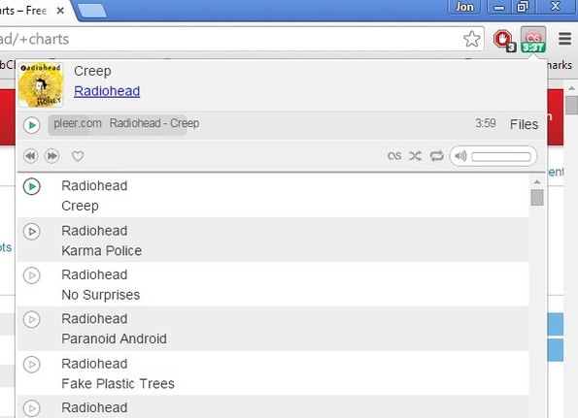Click the Jon profile button
The image size is (578, 418).
point(464,7)
